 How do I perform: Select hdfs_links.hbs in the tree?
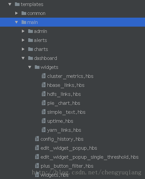(64, 94)
